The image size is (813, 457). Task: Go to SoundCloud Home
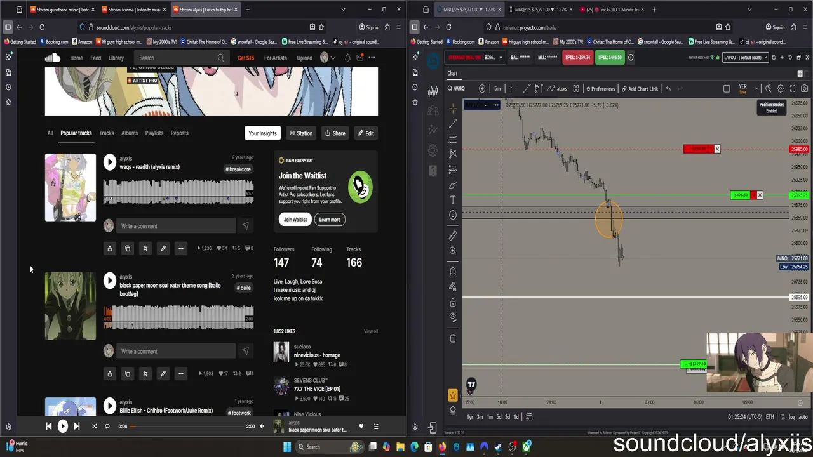point(76,58)
